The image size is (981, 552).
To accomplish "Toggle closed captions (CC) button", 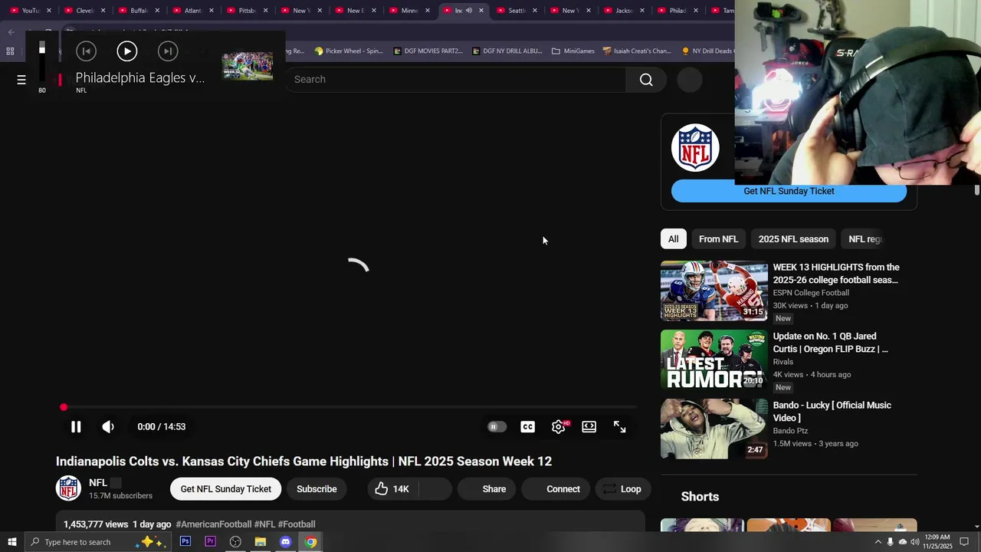I will click(x=527, y=427).
